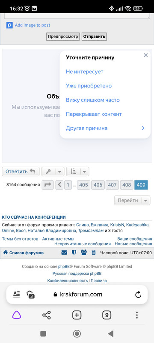Viewport: 154px width, 343px height.
Task: Go to page 405
Action: pos(83,185)
